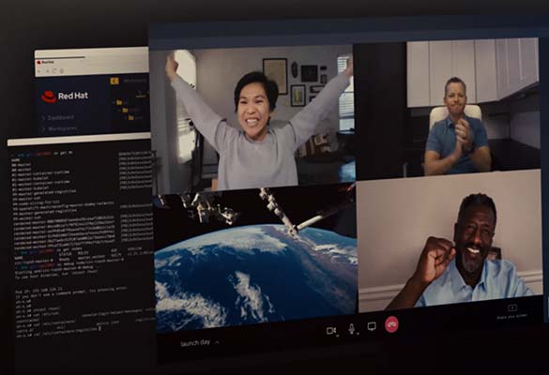This screenshot has width=549, height=375.
Task: Click the browser back arrow
Action: (39, 71)
